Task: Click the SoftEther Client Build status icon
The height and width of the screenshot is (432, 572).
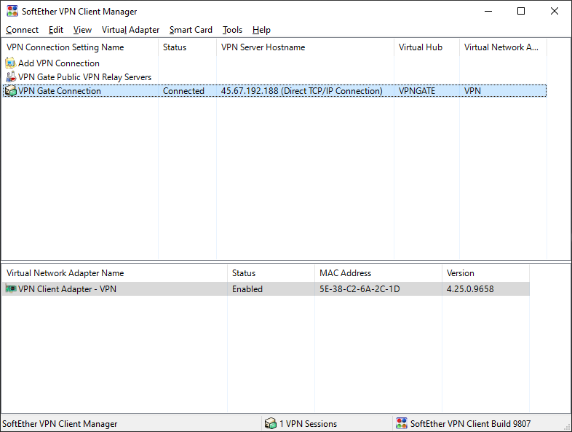Action: pos(401,423)
